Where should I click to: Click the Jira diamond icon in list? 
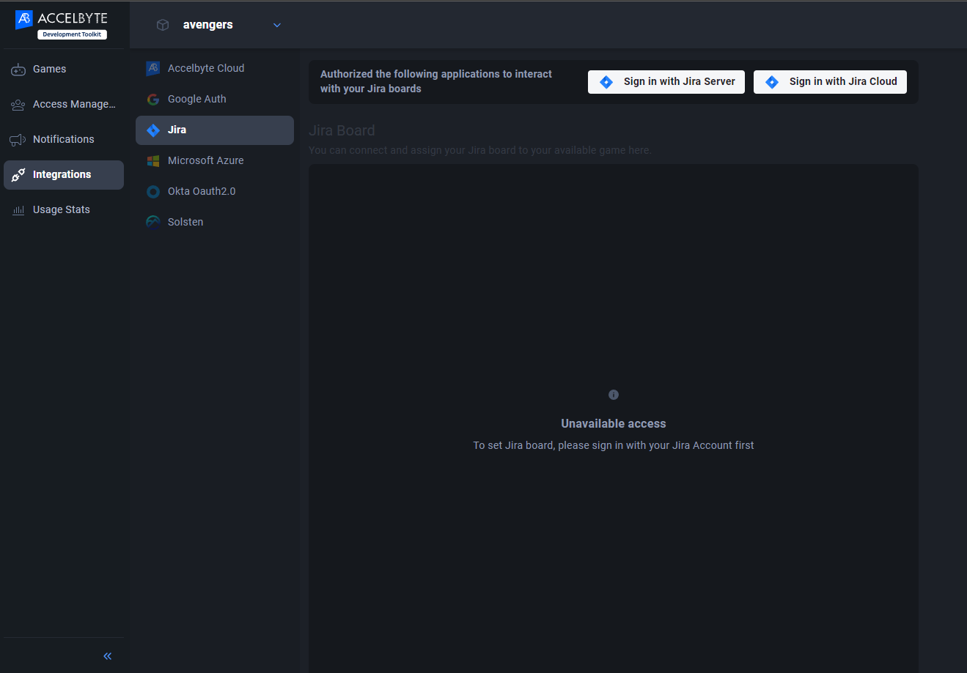(153, 130)
